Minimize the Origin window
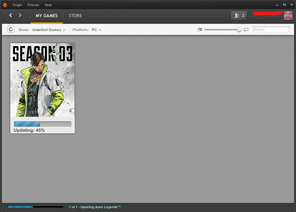 point(277,5)
